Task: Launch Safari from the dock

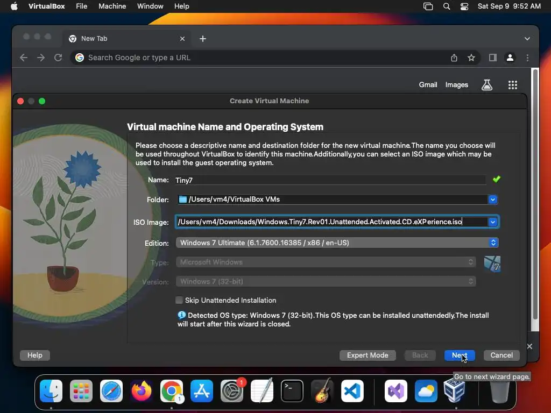Action: pyautogui.click(x=111, y=391)
